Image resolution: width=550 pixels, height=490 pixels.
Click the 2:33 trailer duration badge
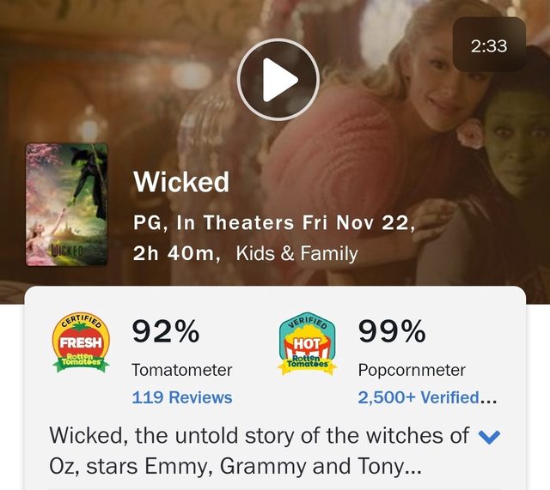click(x=489, y=45)
